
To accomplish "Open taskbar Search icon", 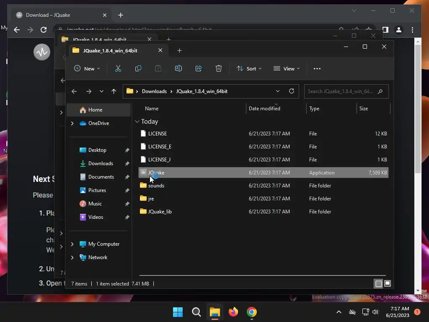I will 196,312.
